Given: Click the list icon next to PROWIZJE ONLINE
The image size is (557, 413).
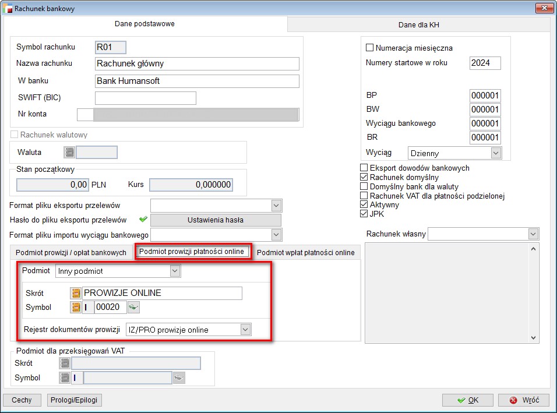Looking at the screenshot, I should tap(76, 293).
